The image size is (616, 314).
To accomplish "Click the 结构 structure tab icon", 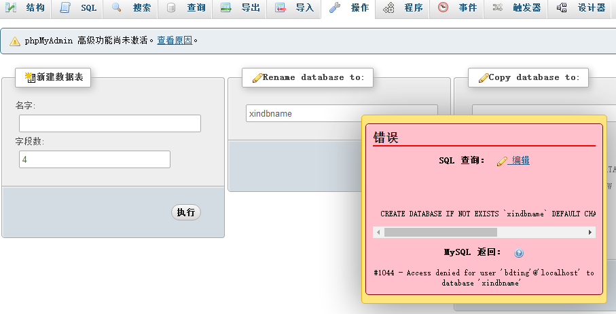I will pyautogui.click(x=11, y=7).
